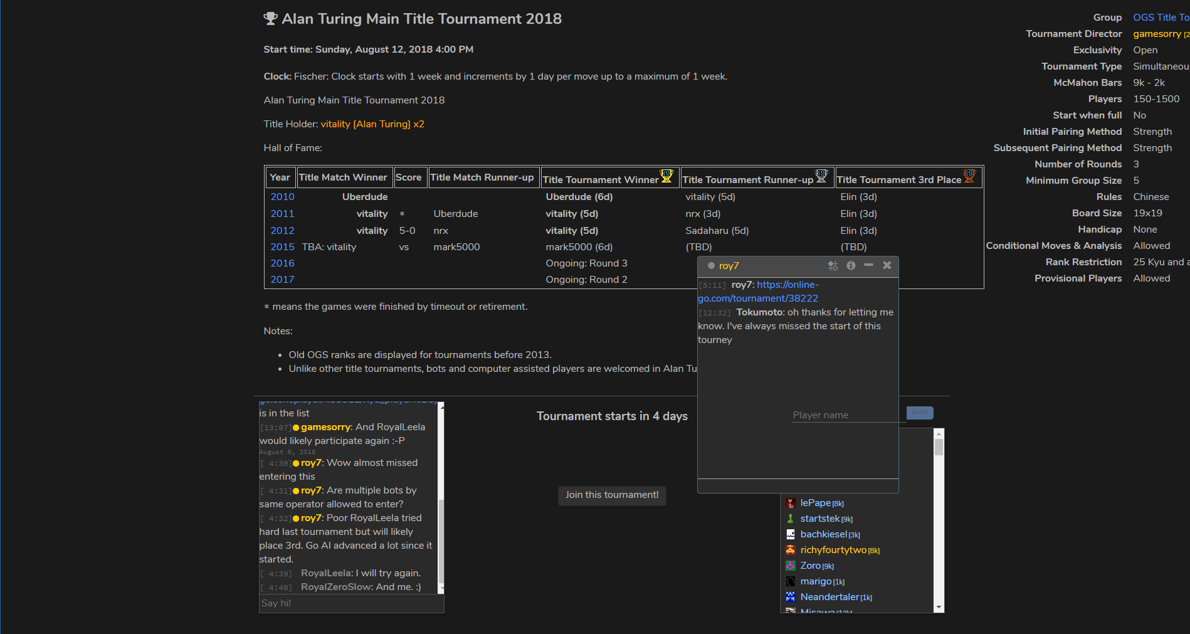The width and height of the screenshot is (1190, 634).
Task: Open Neandertaler [1k] player profile
Action: (836, 597)
